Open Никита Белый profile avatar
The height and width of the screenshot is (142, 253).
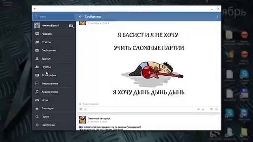point(37,25)
